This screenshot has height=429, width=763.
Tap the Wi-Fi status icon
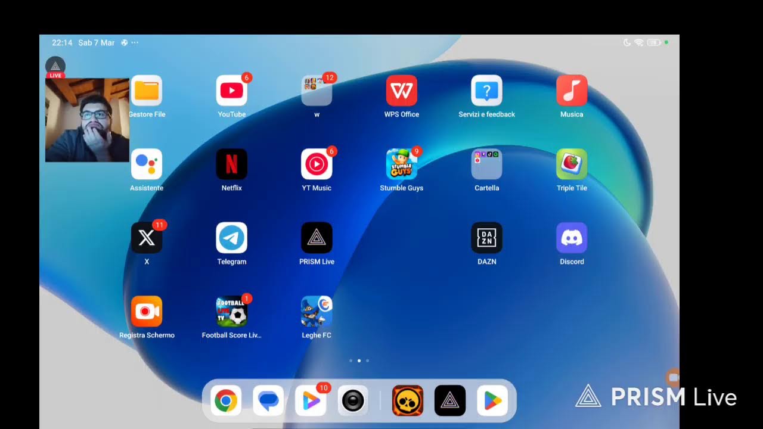pyautogui.click(x=638, y=43)
